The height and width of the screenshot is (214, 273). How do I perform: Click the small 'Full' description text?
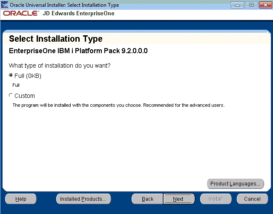pyautogui.click(x=16, y=85)
